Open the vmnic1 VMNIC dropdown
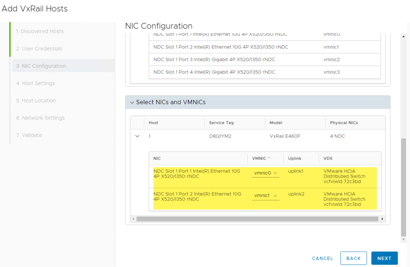410x267 pixels. (265, 196)
